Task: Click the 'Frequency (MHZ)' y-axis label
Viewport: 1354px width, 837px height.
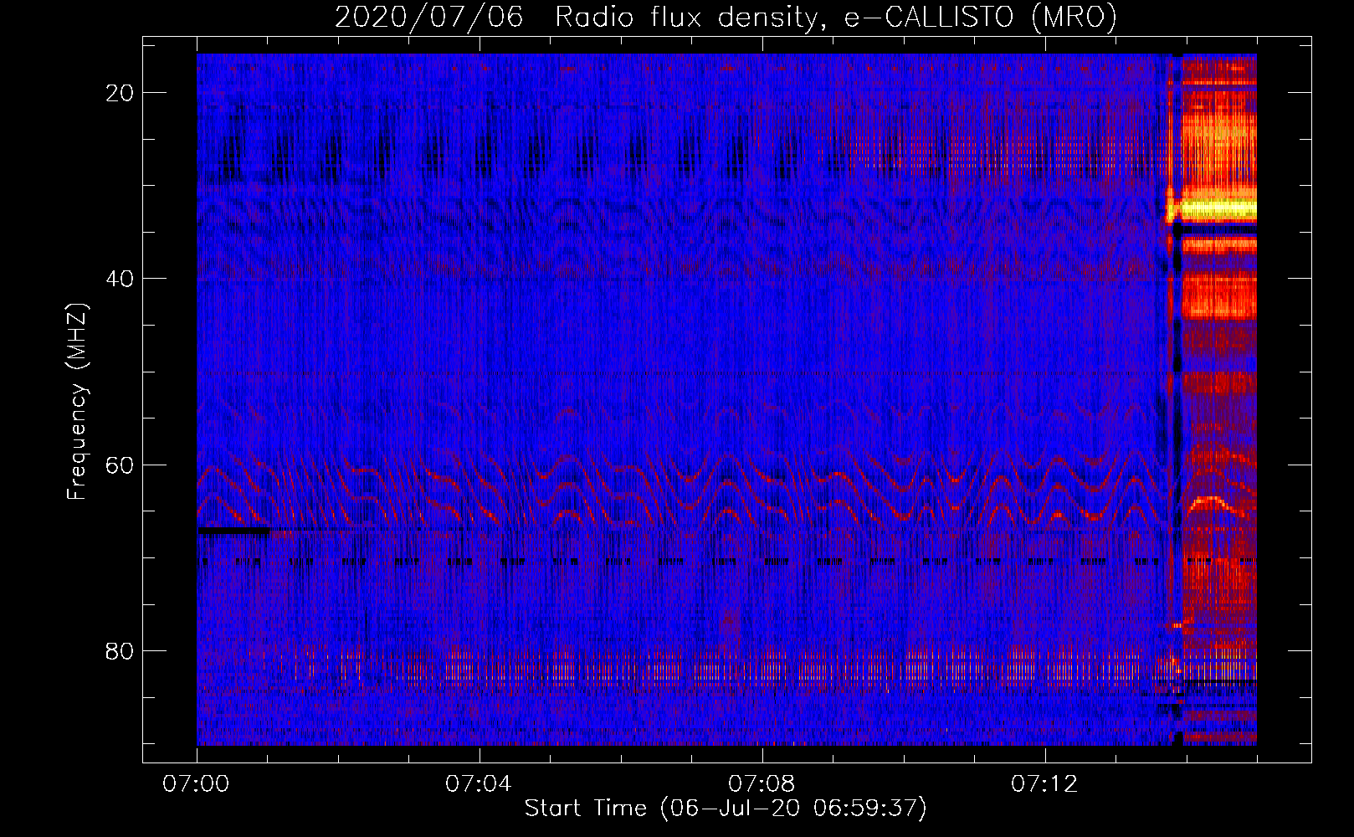Action: click(x=76, y=402)
